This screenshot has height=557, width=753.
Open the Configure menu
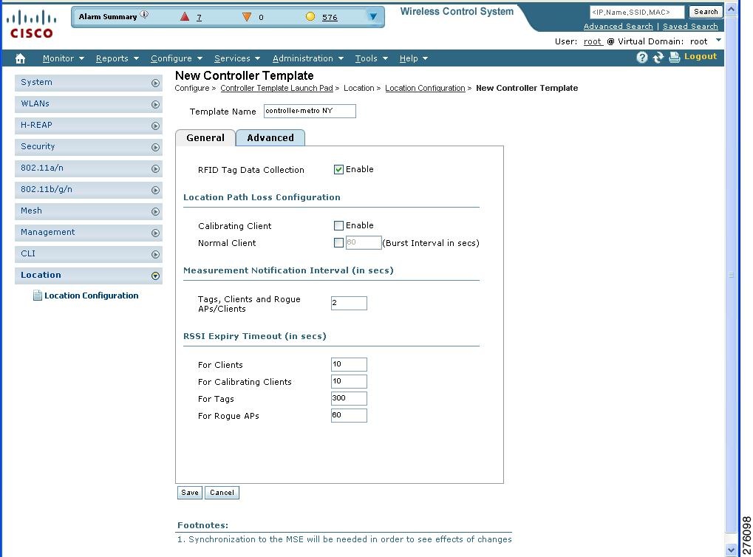[177, 58]
